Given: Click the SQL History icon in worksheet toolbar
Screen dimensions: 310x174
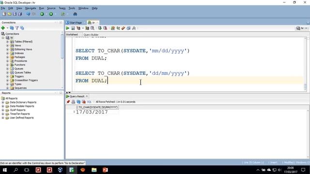Looking at the screenshot, I should tap(128, 28).
